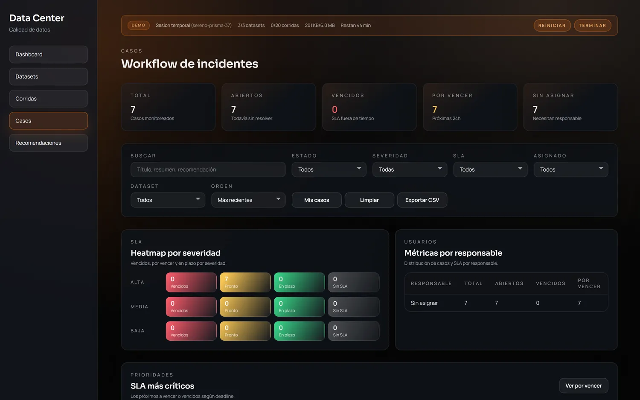
Task: Click the BAJA Sin SLA heatmap cell
Action: 354,331
